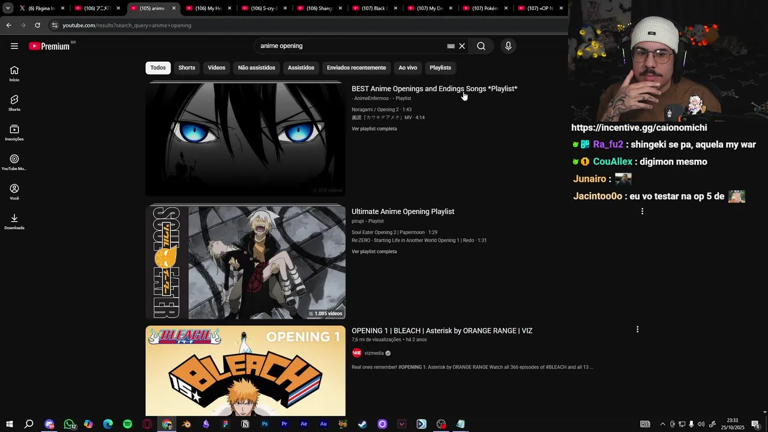This screenshot has width=768, height=432.
Task: Open WhatsApp from the taskbar
Action: pyautogui.click(x=69, y=424)
